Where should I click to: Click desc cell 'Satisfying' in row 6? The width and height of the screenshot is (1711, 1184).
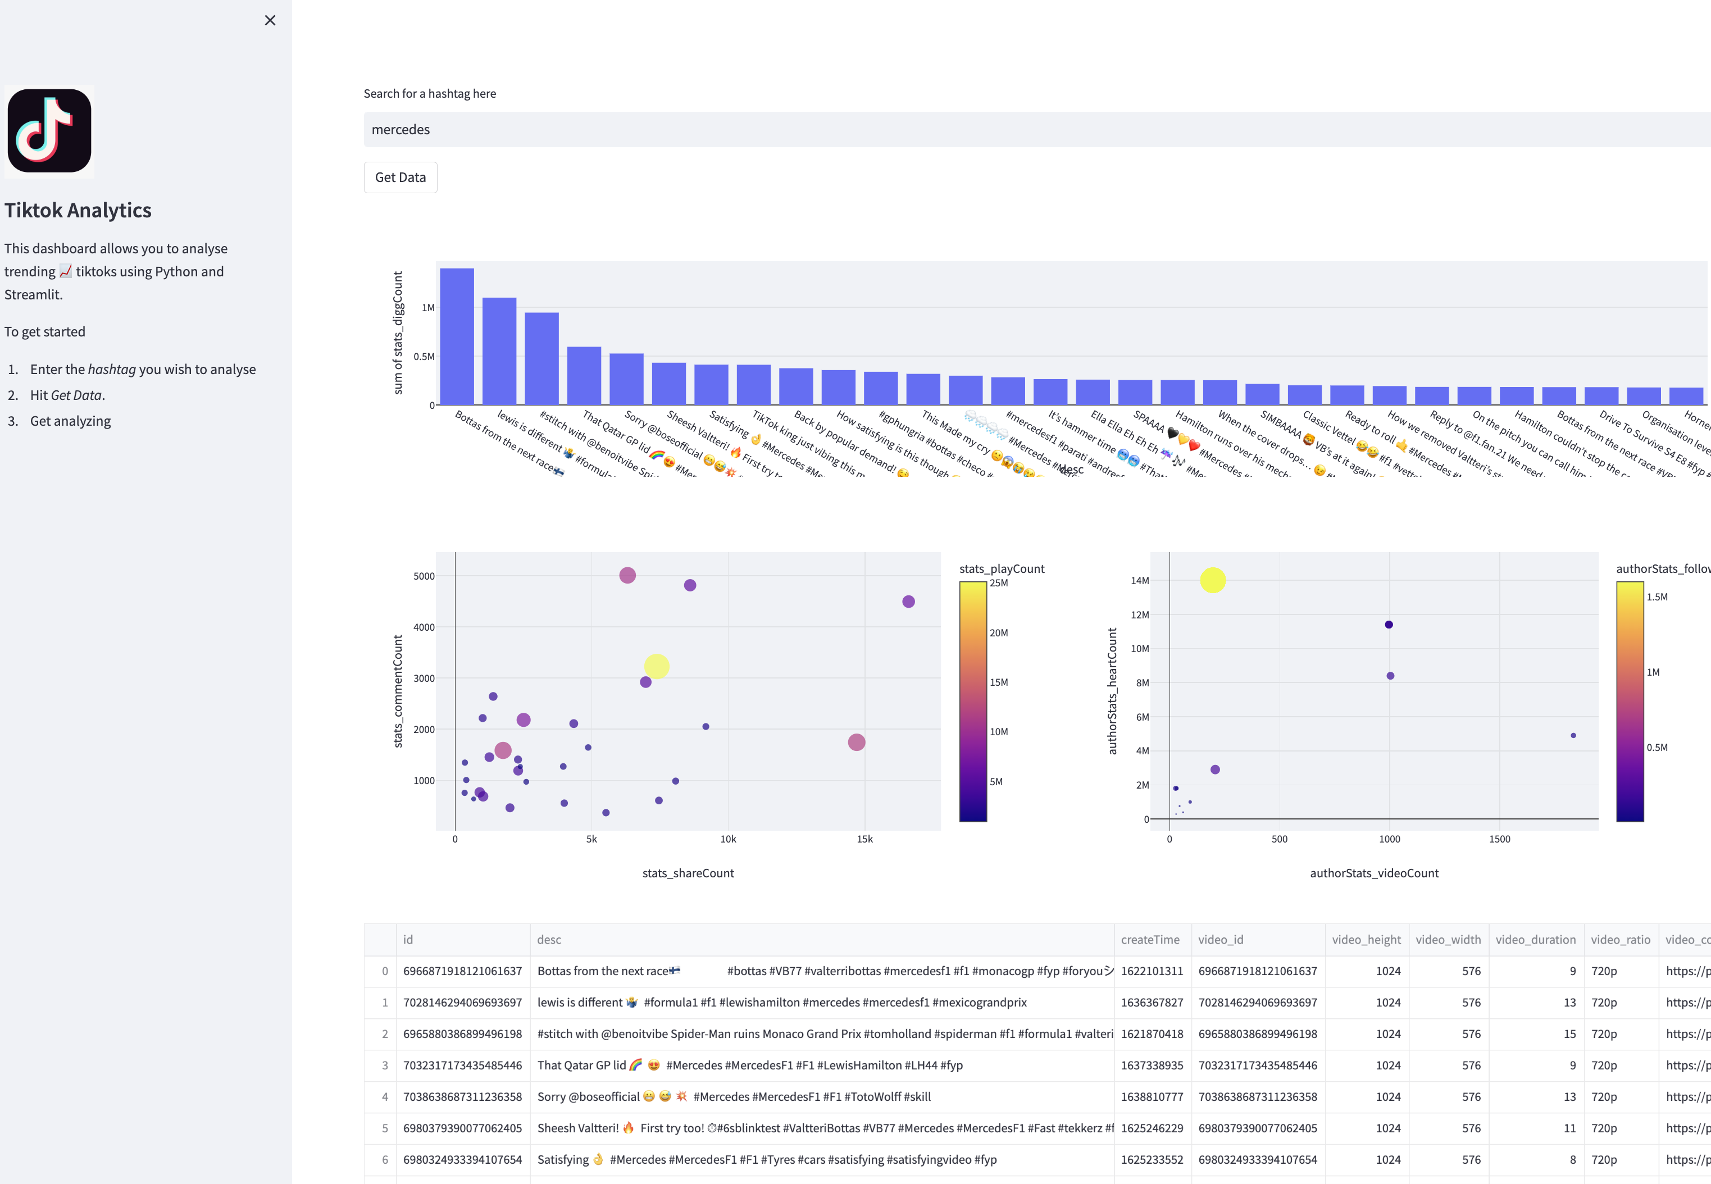pyautogui.click(x=822, y=1159)
